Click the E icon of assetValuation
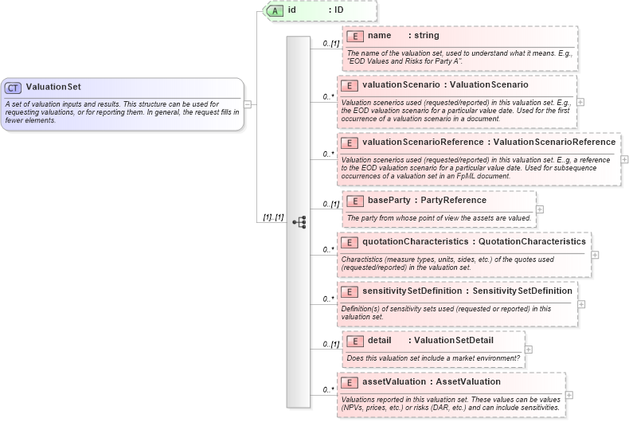The width and height of the screenshot is (629, 422). click(350, 383)
